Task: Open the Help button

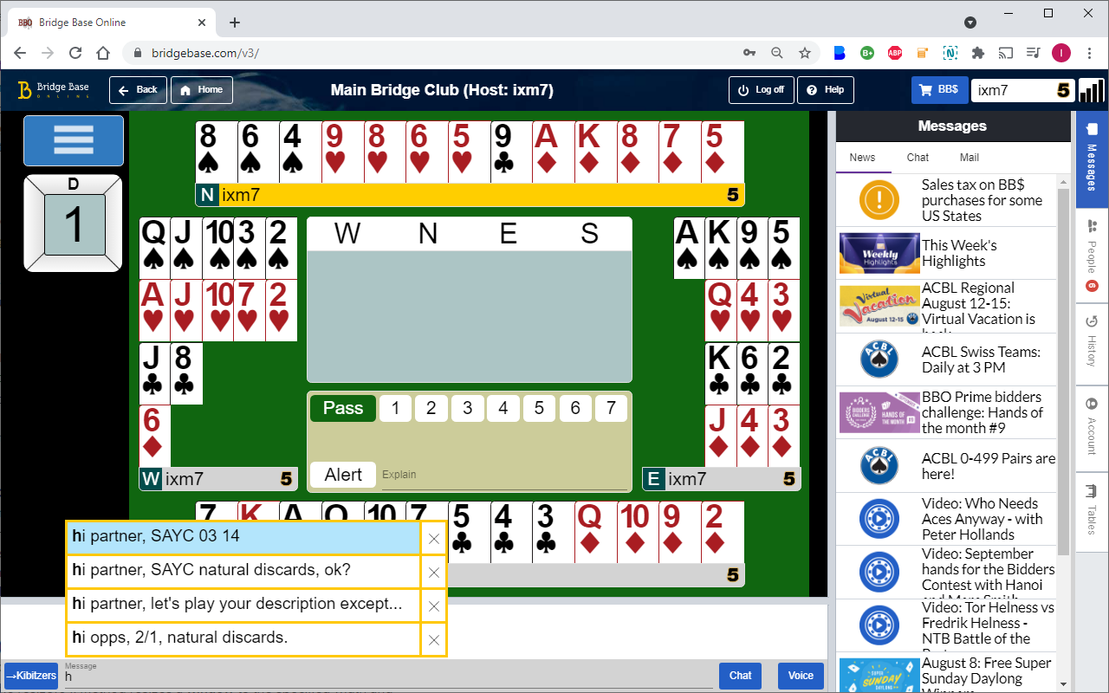Action: [x=825, y=90]
